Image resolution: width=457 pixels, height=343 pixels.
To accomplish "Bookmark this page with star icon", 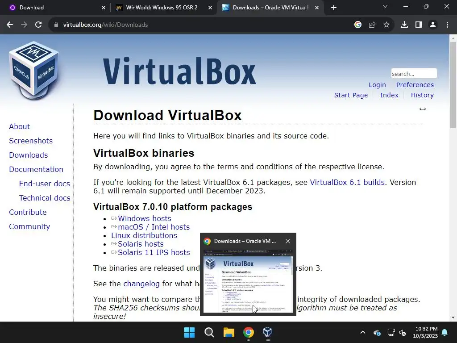I will (x=386, y=25).
